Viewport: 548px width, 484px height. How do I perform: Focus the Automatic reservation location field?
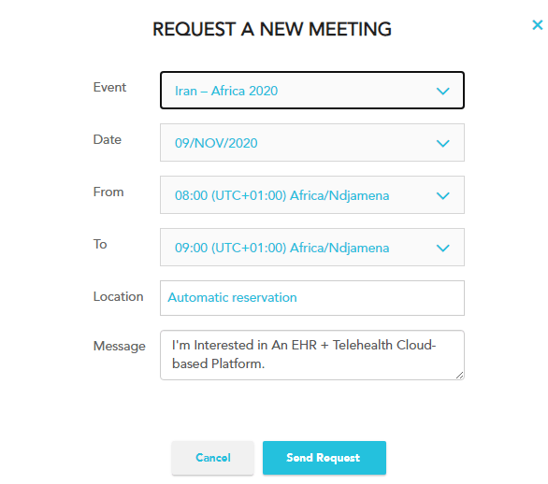point(312,298)
